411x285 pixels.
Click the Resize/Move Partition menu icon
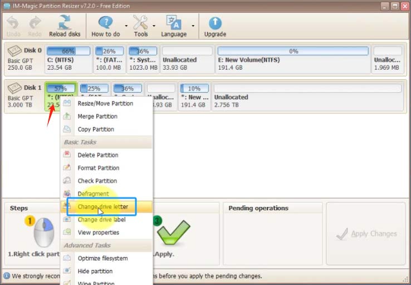[67, 103]
